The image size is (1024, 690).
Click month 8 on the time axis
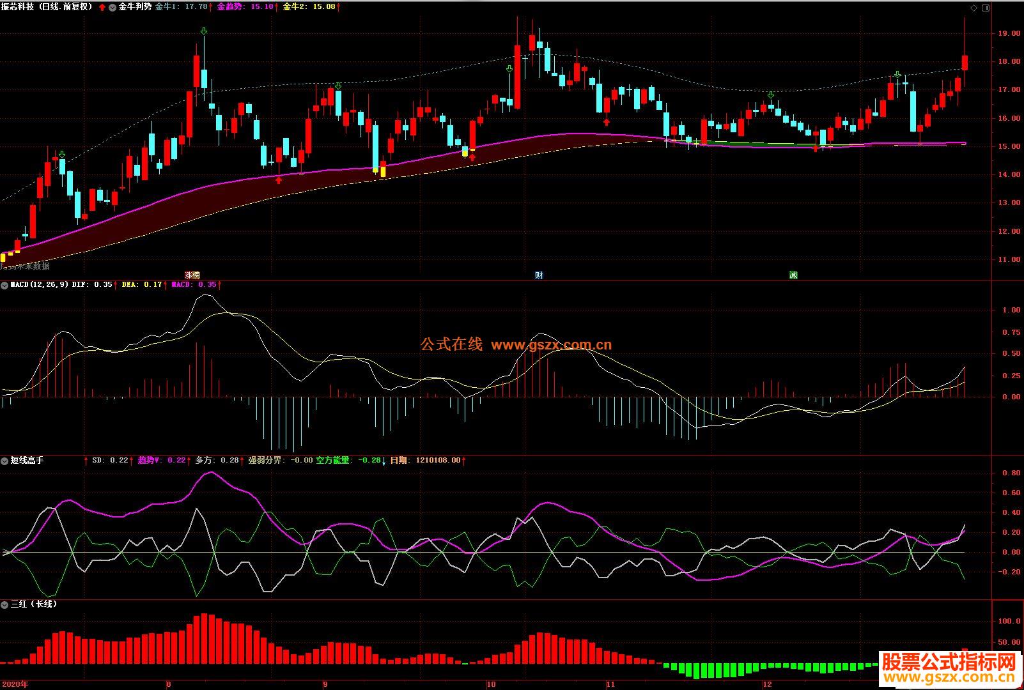pos(169,684)
